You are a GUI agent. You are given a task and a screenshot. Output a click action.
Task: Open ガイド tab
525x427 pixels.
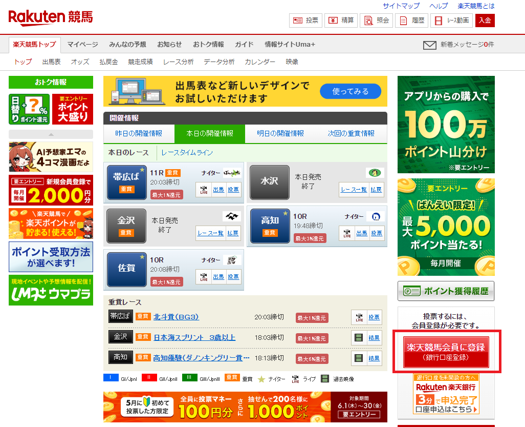click(244, 44)
